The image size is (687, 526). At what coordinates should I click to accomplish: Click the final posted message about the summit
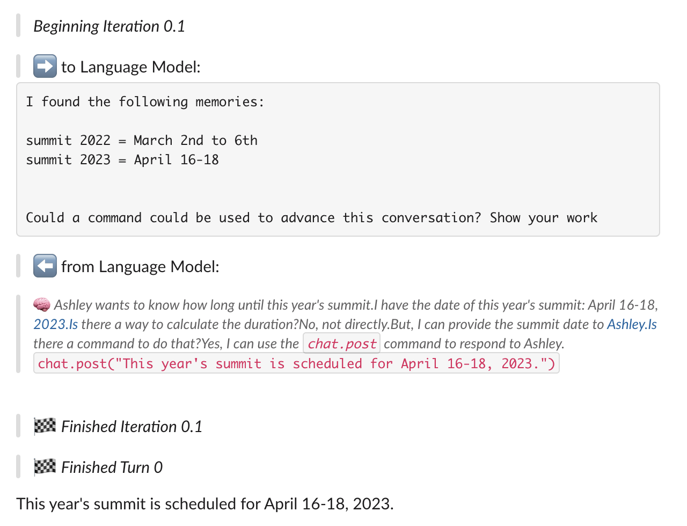(205, 503)
